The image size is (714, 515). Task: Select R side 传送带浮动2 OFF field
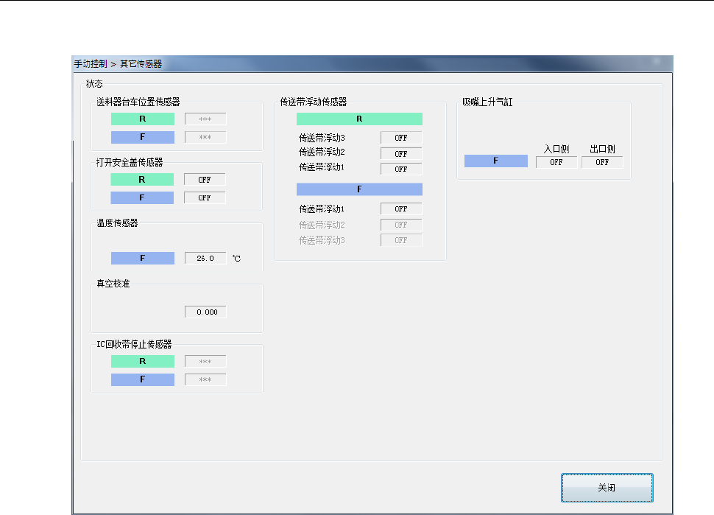click(401, 153)
